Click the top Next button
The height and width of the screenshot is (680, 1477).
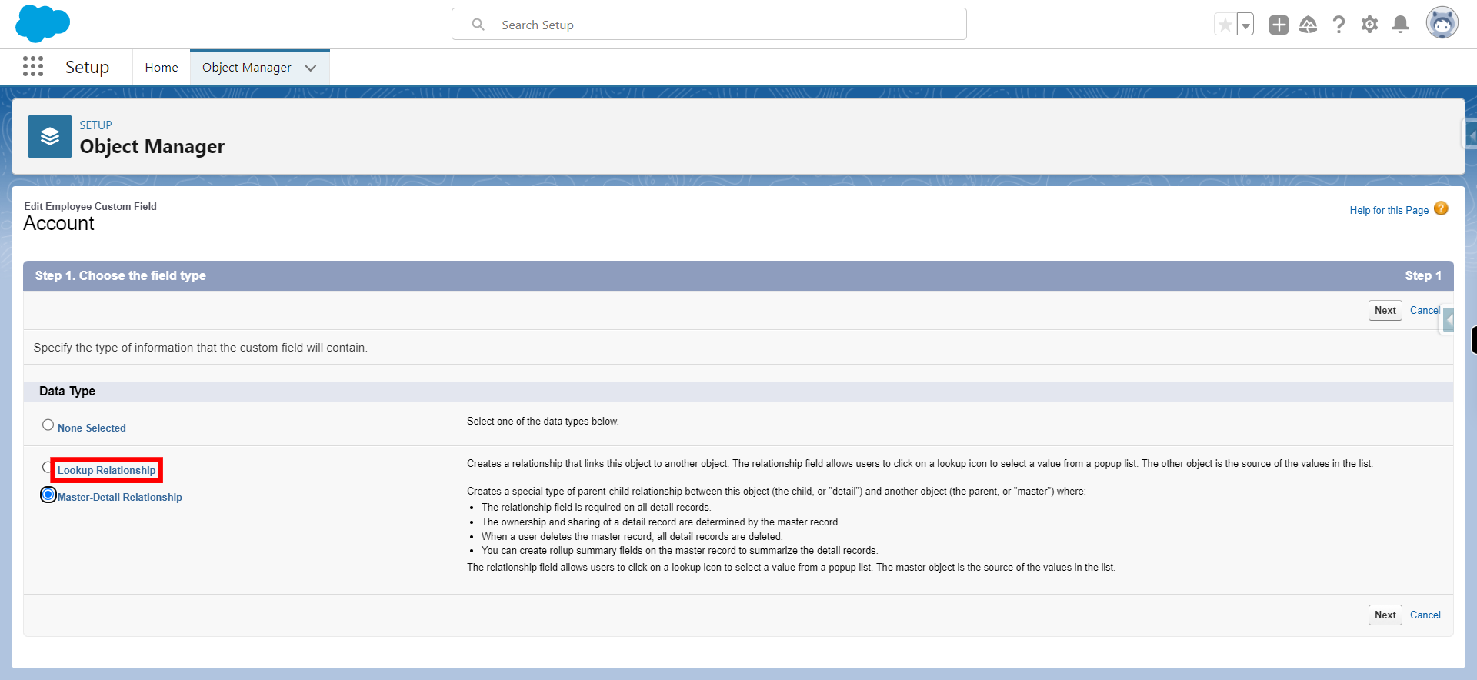coord(1385,310)
